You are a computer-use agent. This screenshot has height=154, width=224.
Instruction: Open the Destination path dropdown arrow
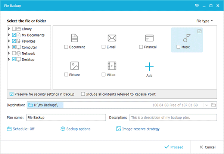click(x=206, y=105)
